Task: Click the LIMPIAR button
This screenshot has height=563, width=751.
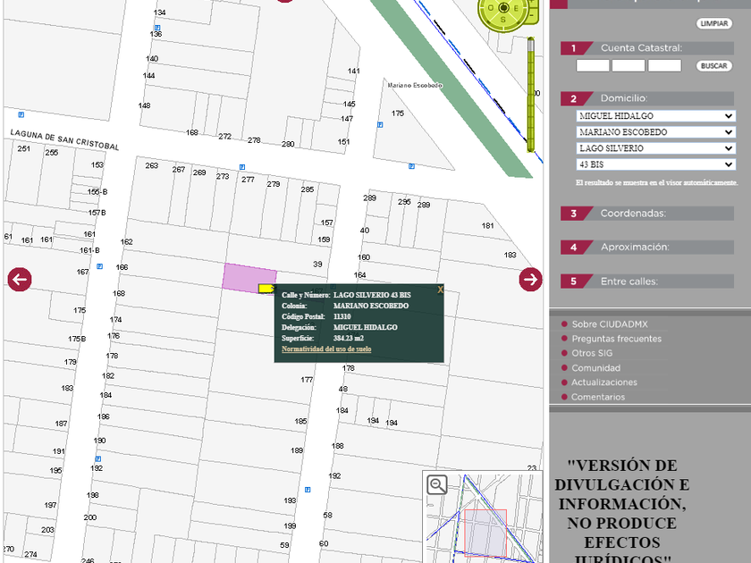Action: click(713, 24)
